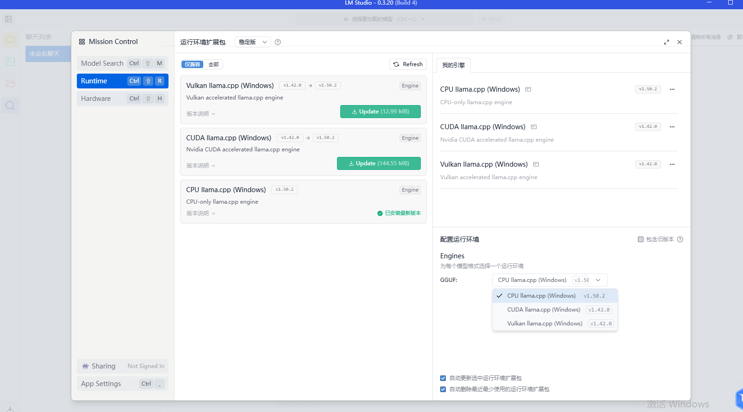This screenshot has height=412, width=743.
Task: Enable the include old versions checkbox
Action: point(641,239)
